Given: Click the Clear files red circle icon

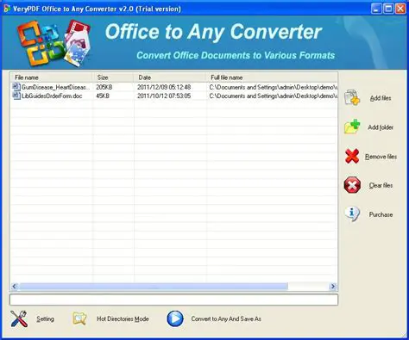Looking at the screenshot, I should (x=352, y=185).
